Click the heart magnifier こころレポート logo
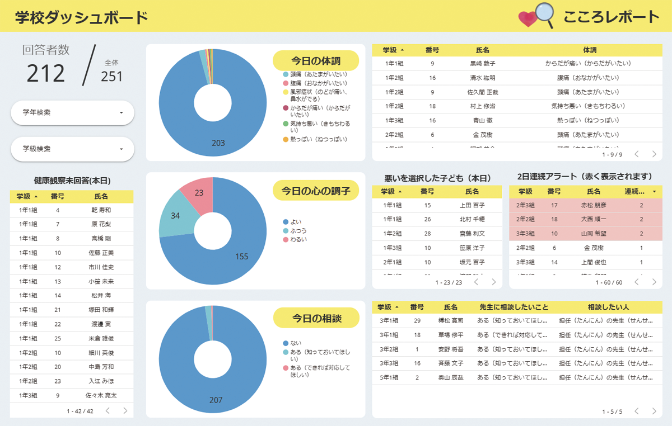 tap(536, 16)
